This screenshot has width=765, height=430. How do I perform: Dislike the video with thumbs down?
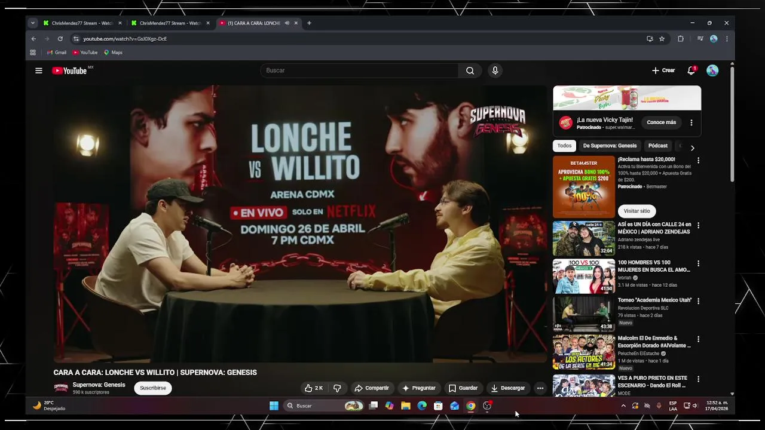click(x=337, y=388)
